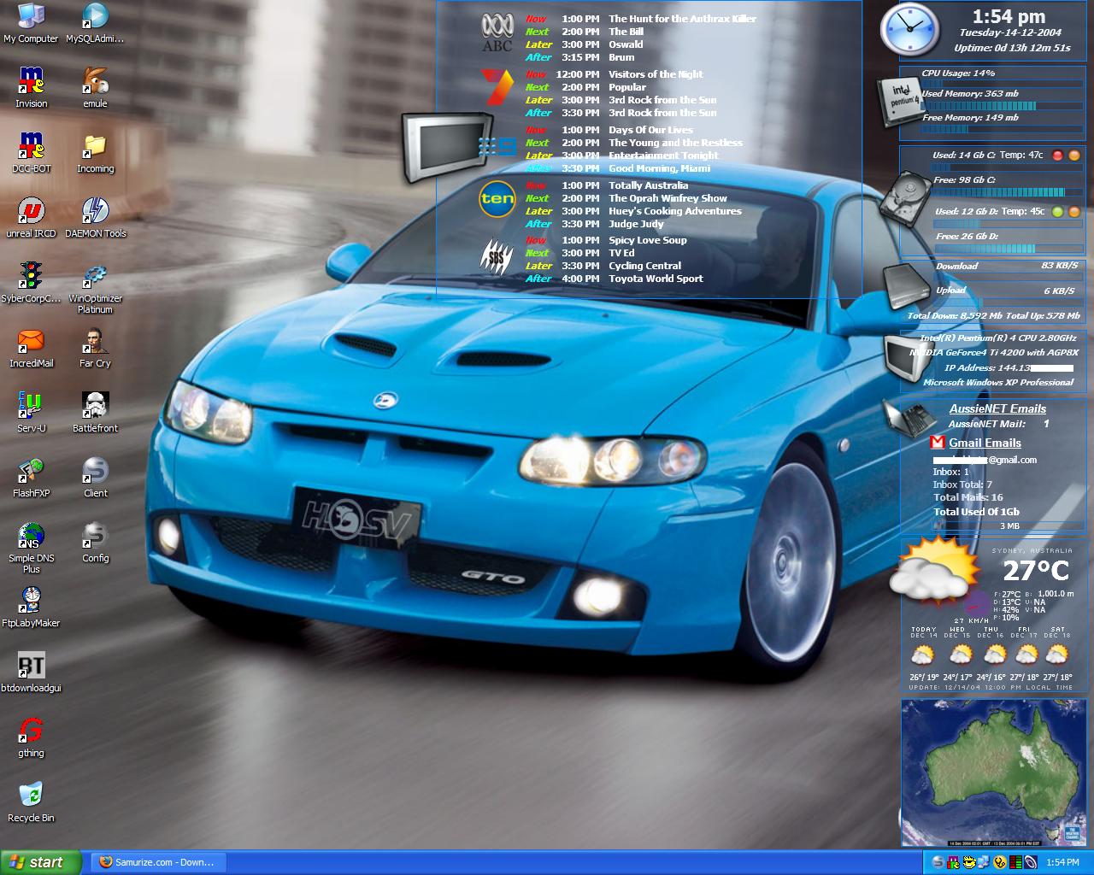The height and width of the screenshot is (875, 1094).
Task: Click 'Visitors of the Night' listing
Action: [x=656, y=74]
